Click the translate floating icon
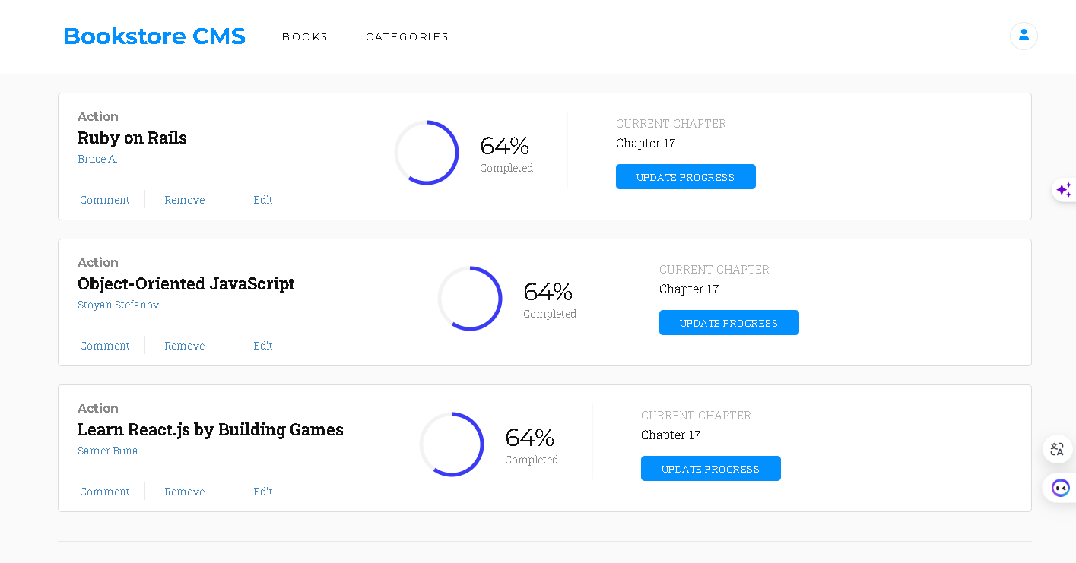 (1057, 449)
